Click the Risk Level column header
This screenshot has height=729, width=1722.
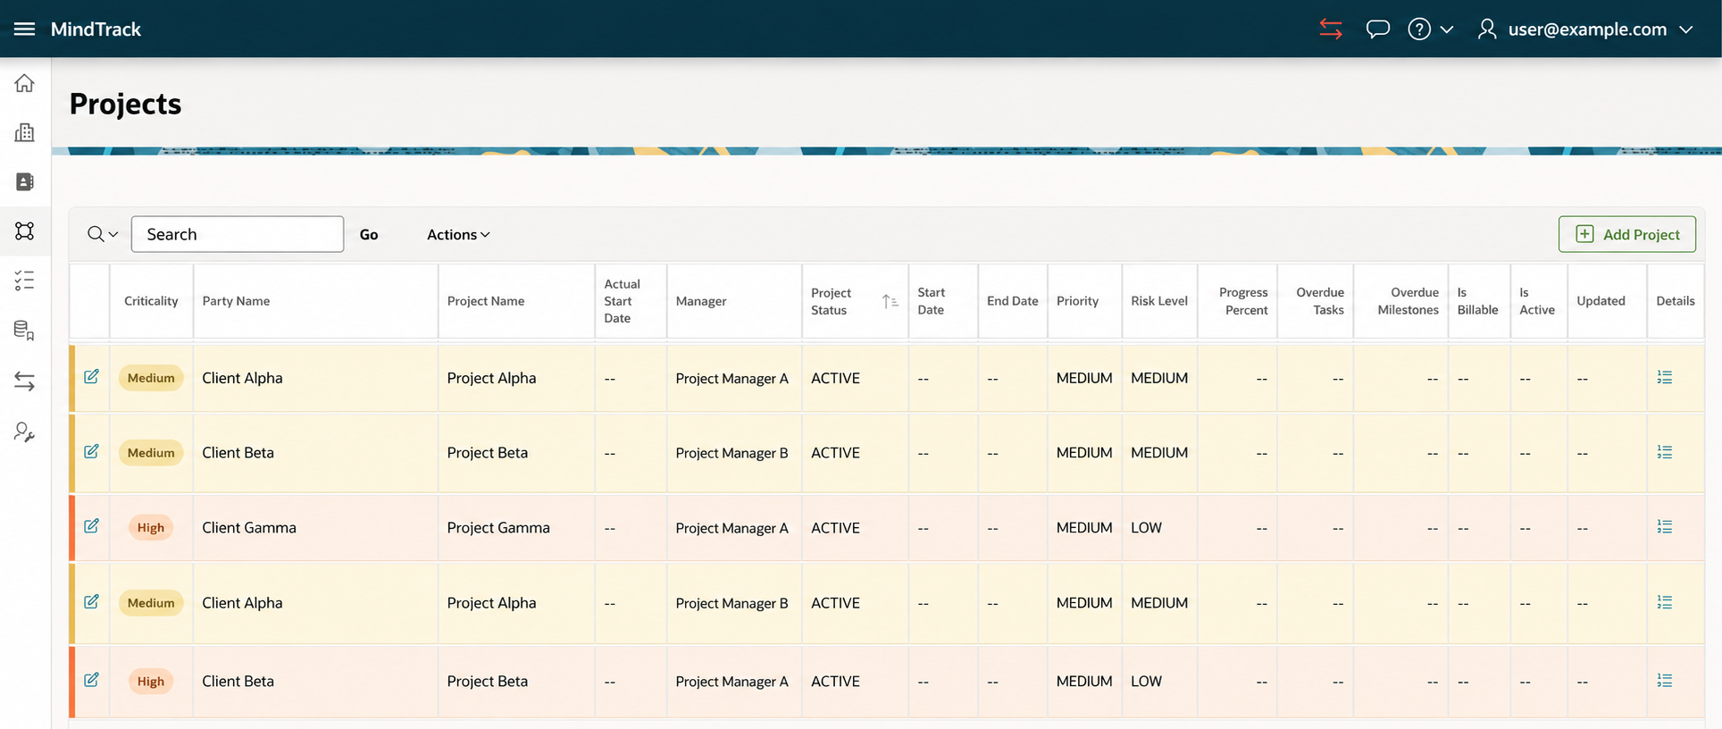(1159, 301)
